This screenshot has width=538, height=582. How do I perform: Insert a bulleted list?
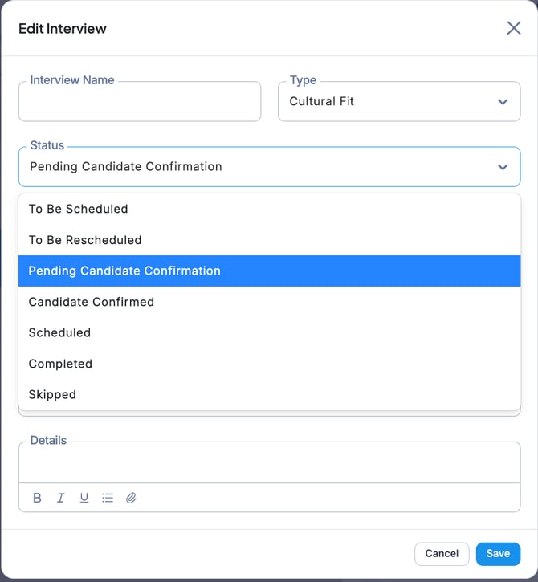pos(108,498)
